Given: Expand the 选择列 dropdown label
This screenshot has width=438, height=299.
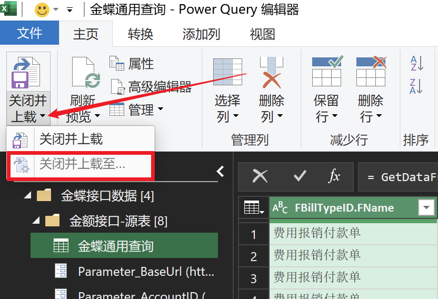Looking at the screenshot, I should pos(227,108).
